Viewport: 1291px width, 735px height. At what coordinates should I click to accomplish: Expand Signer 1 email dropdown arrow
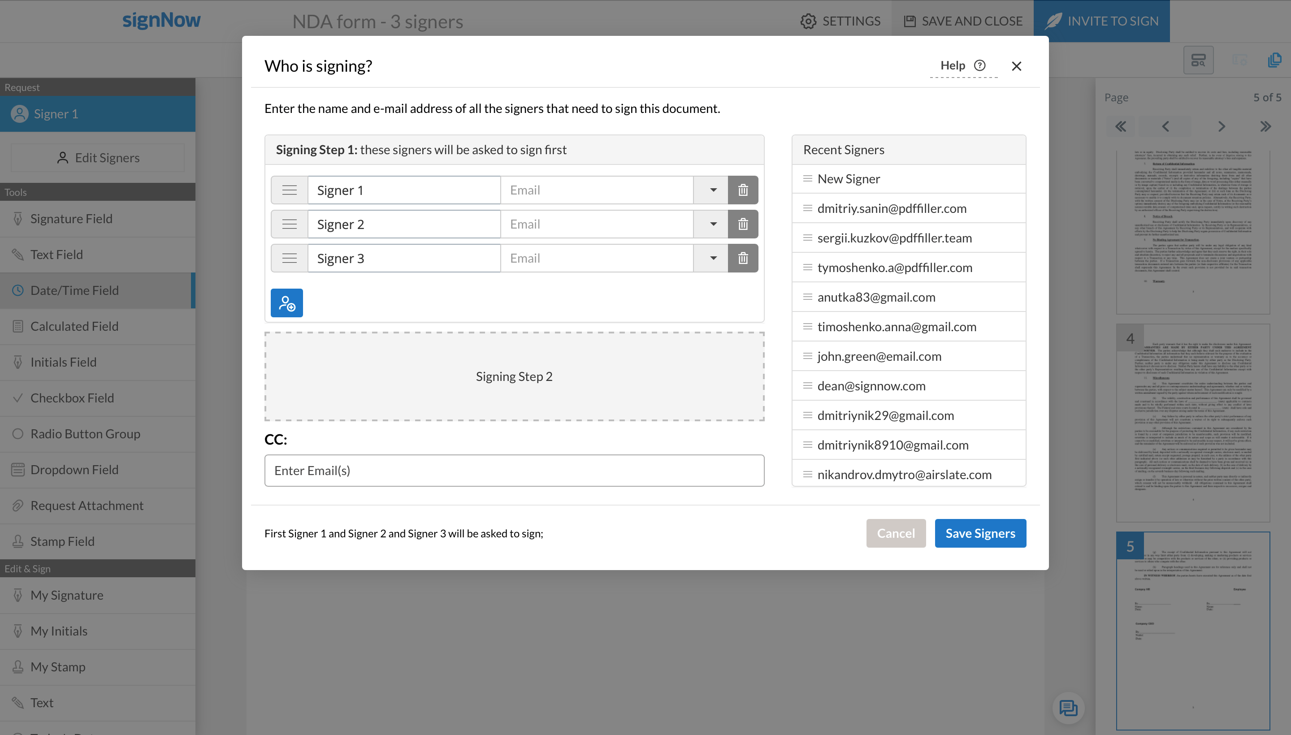coord(712,190)
